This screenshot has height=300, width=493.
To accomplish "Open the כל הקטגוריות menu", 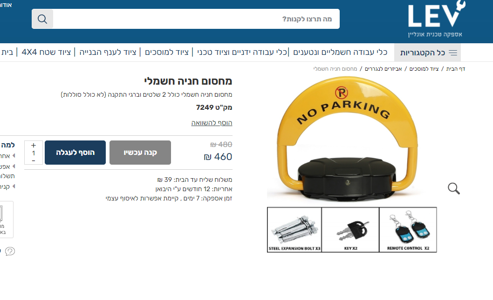I will pyautogui.click(x=428, y=53).
